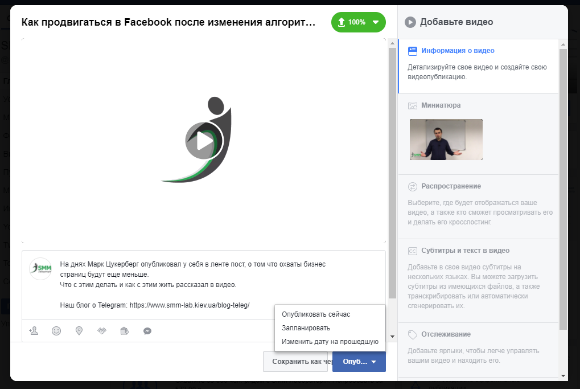
Task: Click the location pin check-in icon
Action: [x=79, y=331]
